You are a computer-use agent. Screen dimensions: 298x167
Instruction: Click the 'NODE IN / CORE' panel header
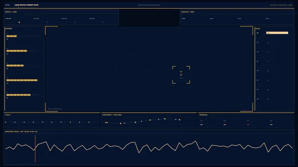pos(11,12)
